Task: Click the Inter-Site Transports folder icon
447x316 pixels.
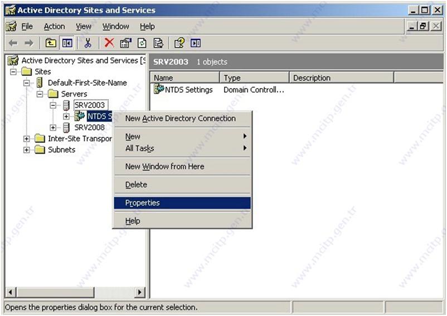Action: 40,138
